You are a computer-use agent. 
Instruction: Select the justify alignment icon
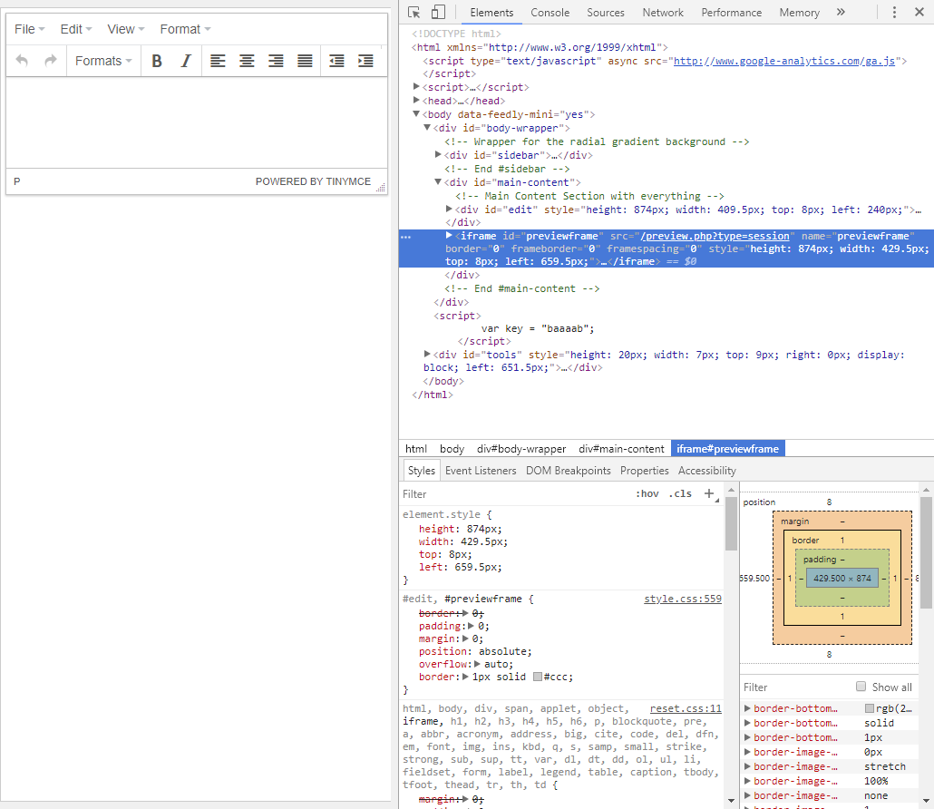click(305, 61)
